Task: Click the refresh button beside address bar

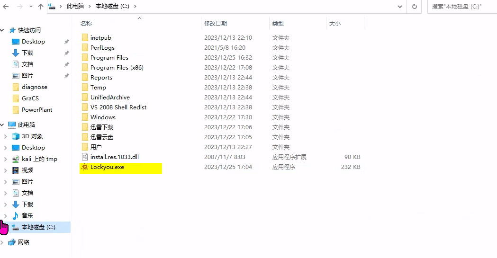Action: click(415, 7)
